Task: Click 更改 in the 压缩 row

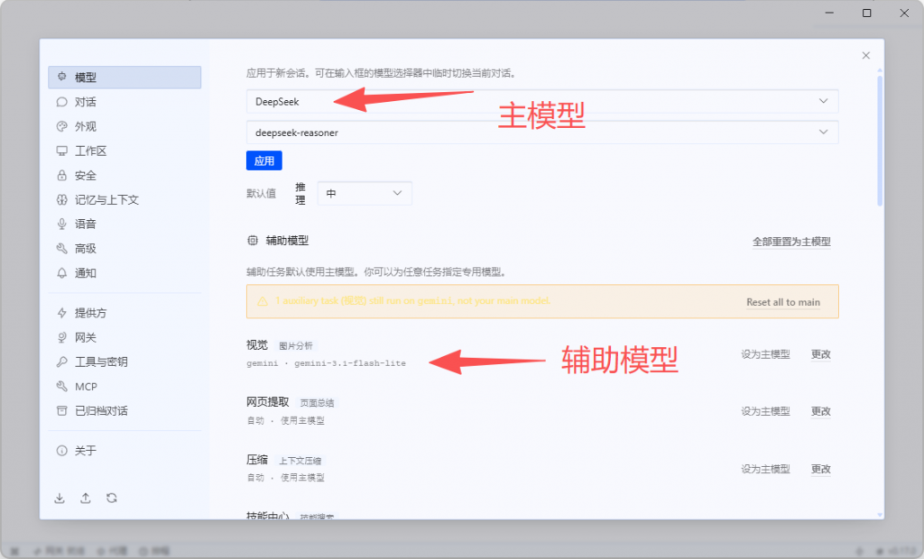Action: coord(821,469)
